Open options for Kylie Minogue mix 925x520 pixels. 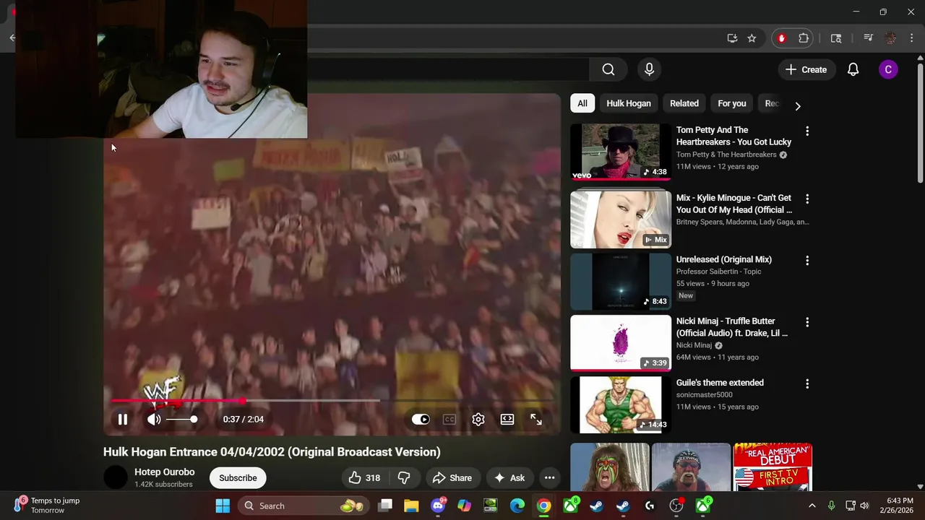click(x=807, y=199)
